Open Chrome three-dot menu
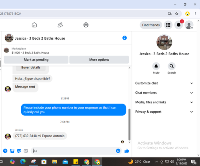The width and height of the screenshot is (200, 166). pos(195,14)
